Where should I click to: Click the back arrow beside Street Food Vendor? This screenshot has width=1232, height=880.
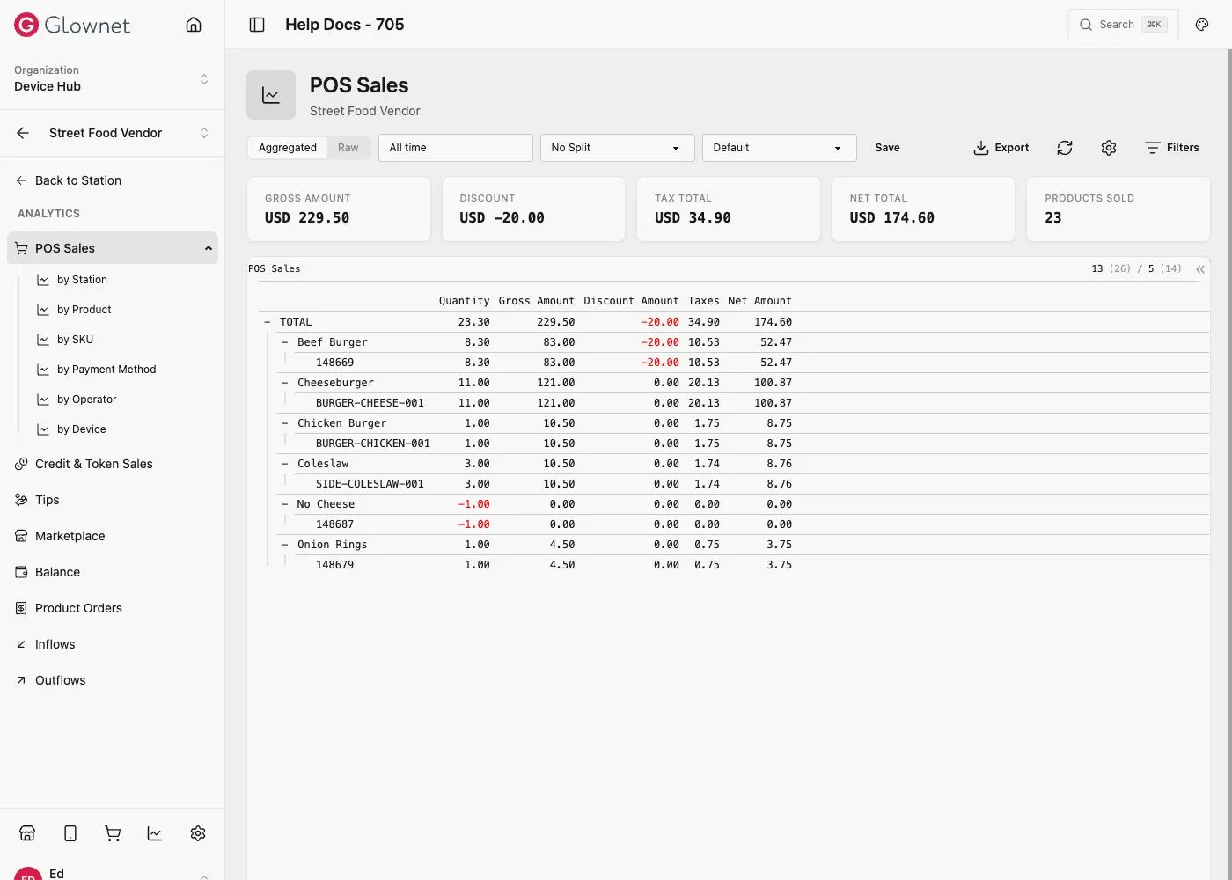tap(23, 133)
